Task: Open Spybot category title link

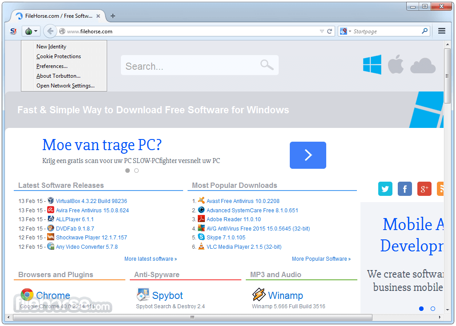Action: 168,295
